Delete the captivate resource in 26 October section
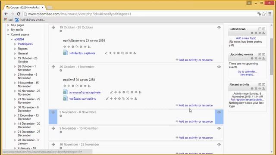Image resolution: width=276 pixels, height=155 pixels. click(x=132, y=92)
